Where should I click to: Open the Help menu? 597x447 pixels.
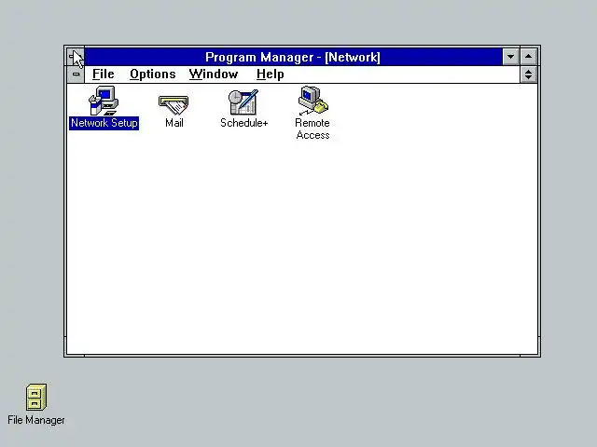270,74
